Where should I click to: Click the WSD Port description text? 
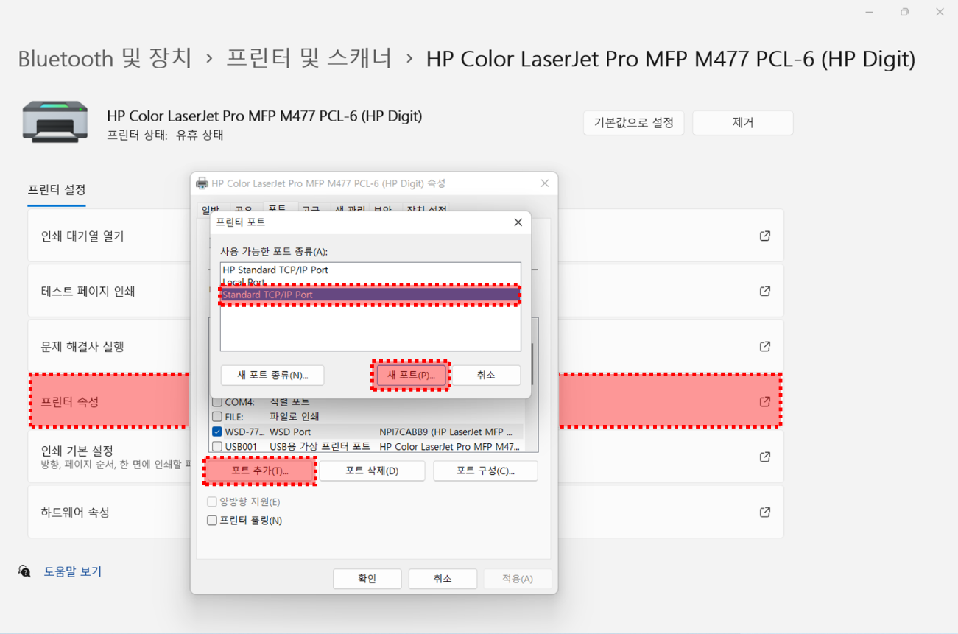290,432
